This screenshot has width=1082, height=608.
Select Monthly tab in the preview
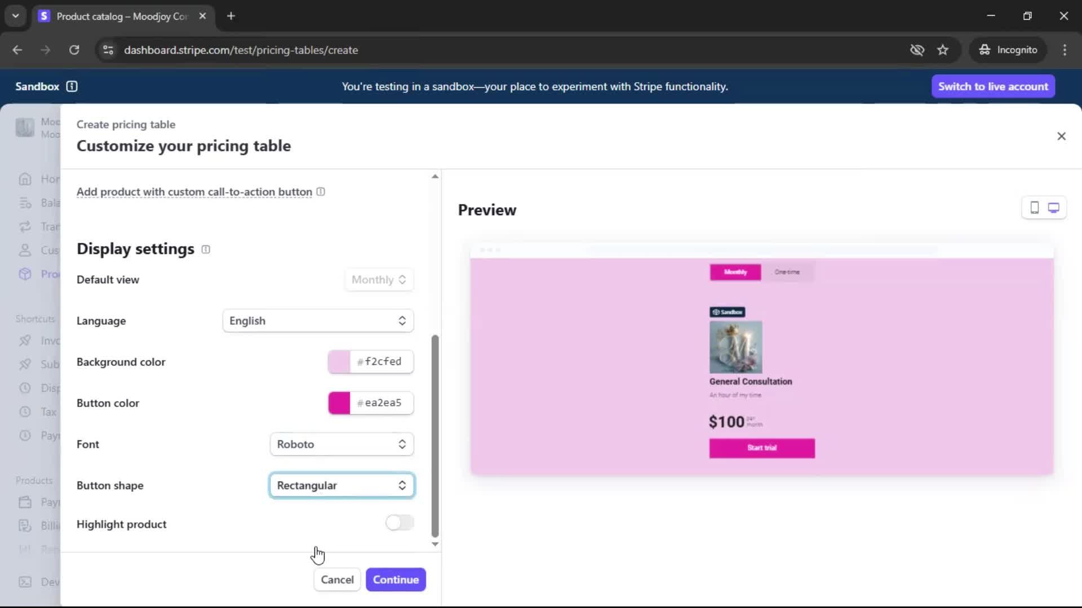click(735, 272)
